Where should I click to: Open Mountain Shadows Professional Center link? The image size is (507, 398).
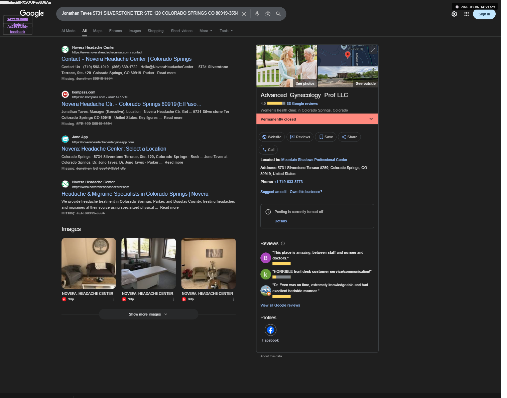click(x=314, y=160)
